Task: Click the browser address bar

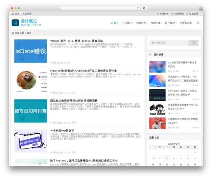Action: coord(100,8)
